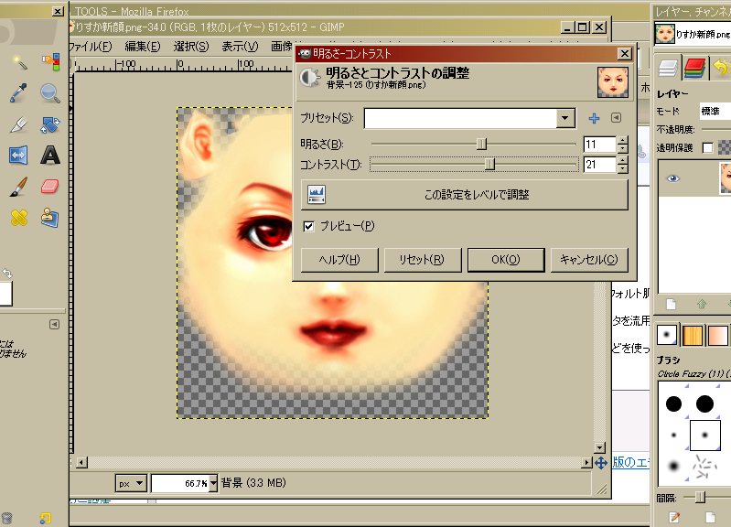Select the Heal bandage tool
The image size is (731, 527).
pyautogui.click(x=18, y=218)
